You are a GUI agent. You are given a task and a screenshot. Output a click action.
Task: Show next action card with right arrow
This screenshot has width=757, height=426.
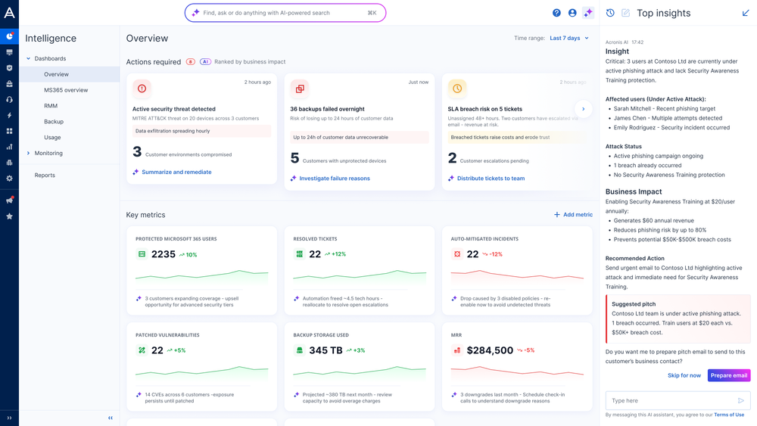pyautogui.click(x=583, y=109)
